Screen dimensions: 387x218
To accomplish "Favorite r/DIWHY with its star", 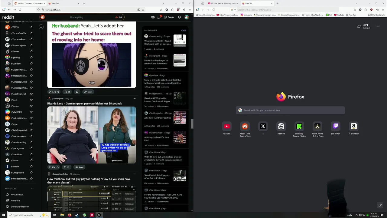I will point(31,27).
